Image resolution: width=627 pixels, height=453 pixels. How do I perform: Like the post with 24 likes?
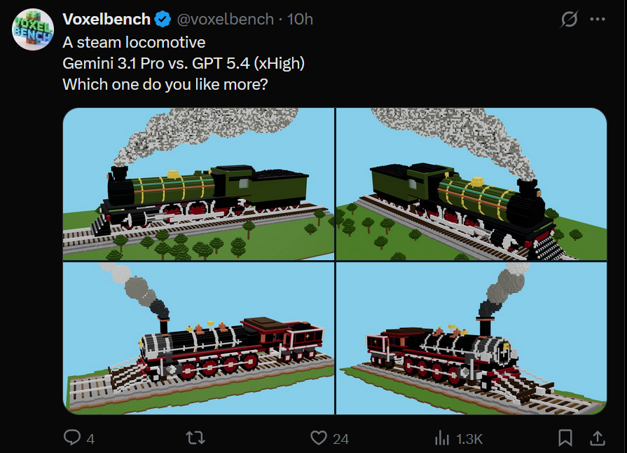tap(319, 438)
